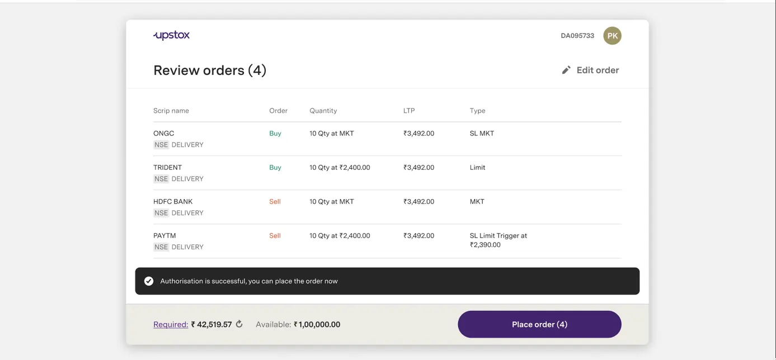Open the Required margin link
Image resolution: width=776 pixels, height=360 pixels.
point(171,324)
